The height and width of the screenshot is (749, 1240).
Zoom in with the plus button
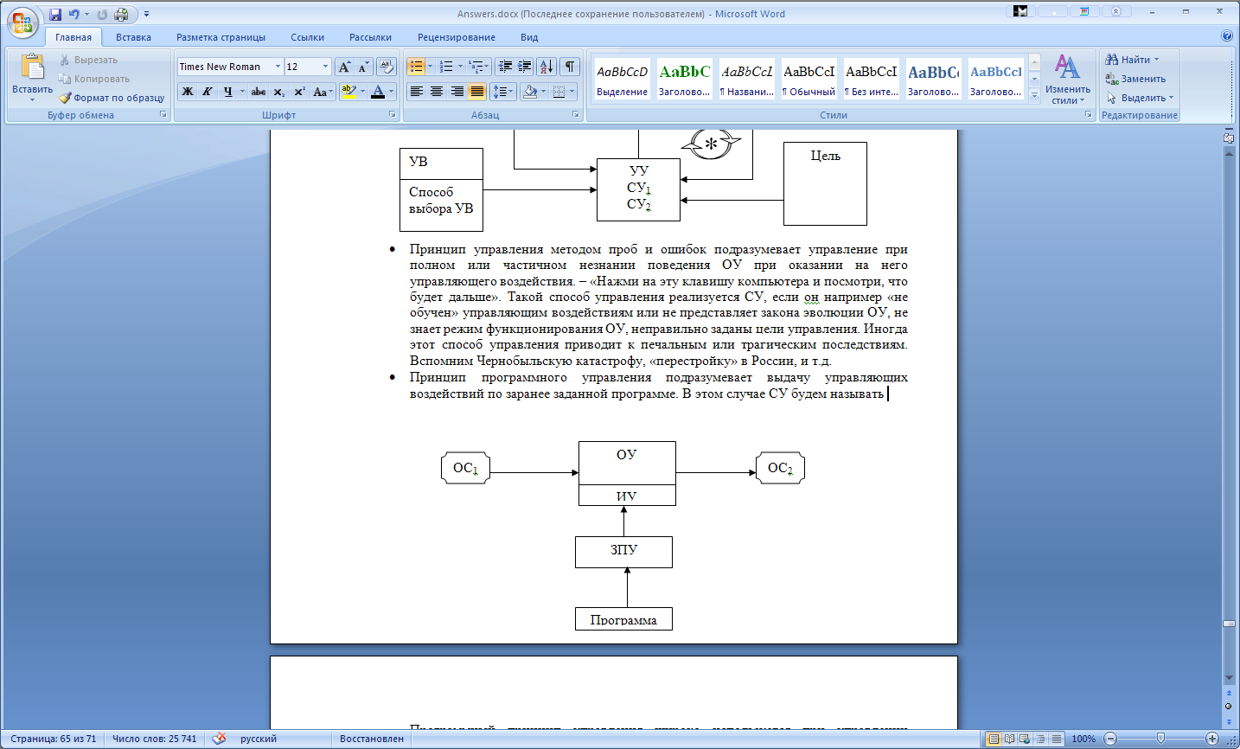point(1212,739)
